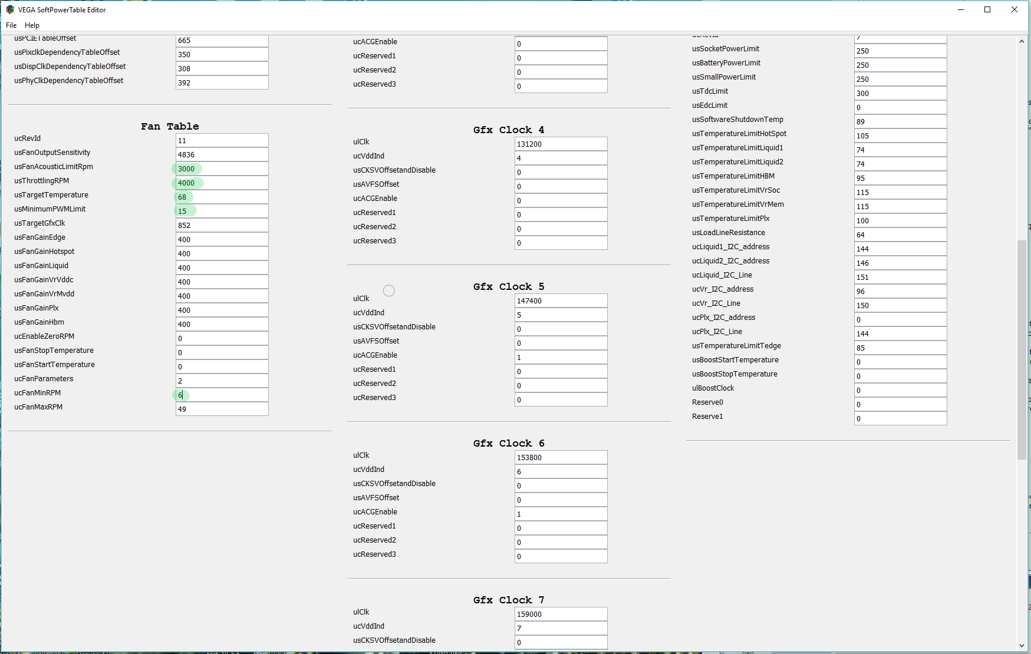This screenshot has height=654, width=1031.
Task: Click the usFanStopTemperature field
Action: tap(222, 352)
